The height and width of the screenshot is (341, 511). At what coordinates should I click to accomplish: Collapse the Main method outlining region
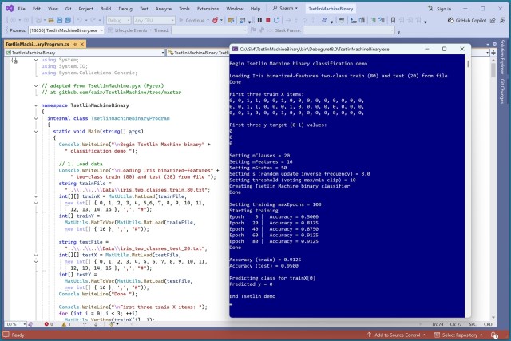point(37,131)
